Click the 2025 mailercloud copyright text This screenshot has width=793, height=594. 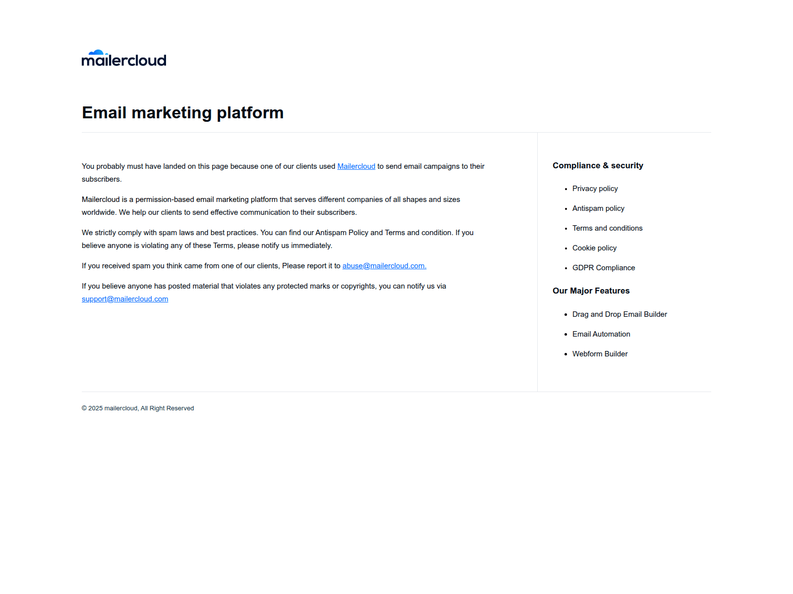(x=138, y=408)
